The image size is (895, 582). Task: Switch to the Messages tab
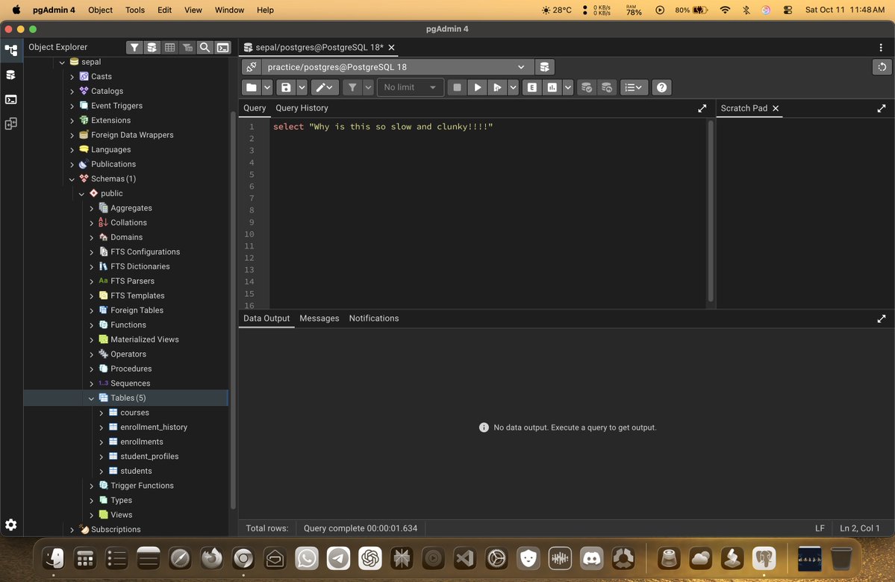(319, 319)
